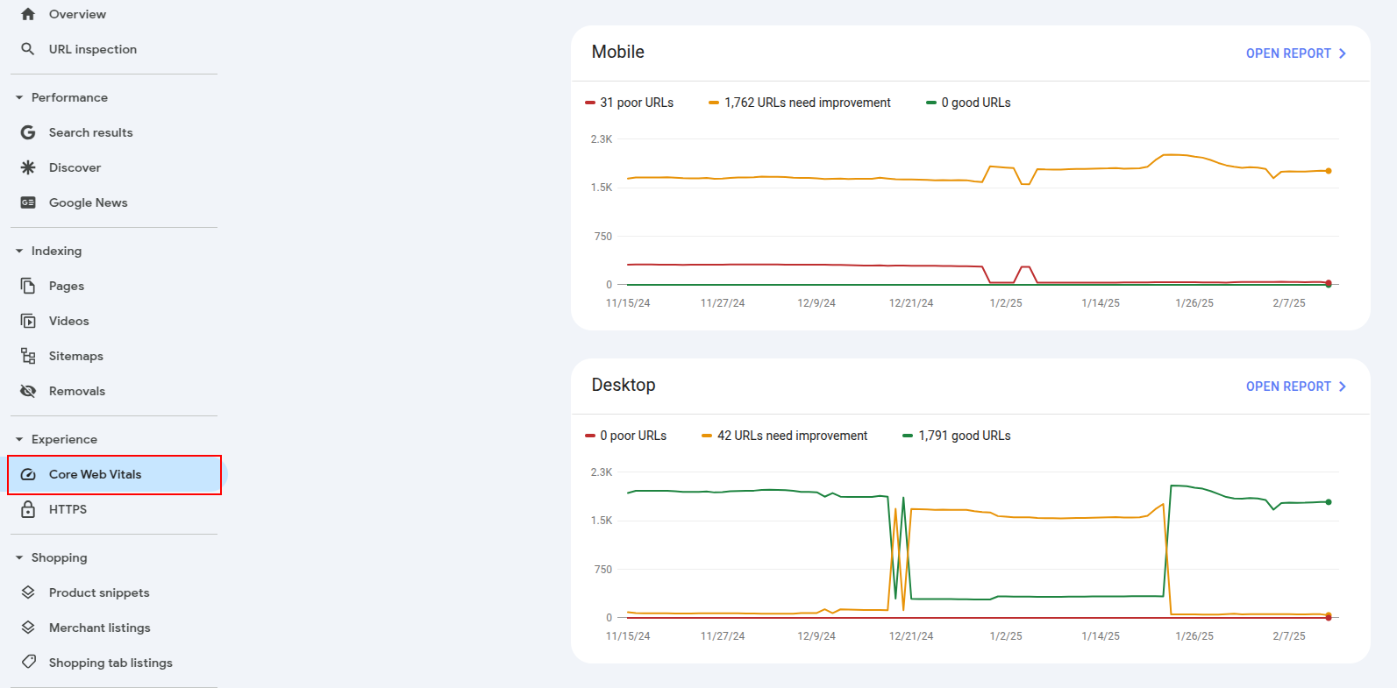Click the Sitemaps icon

(28, 356)
